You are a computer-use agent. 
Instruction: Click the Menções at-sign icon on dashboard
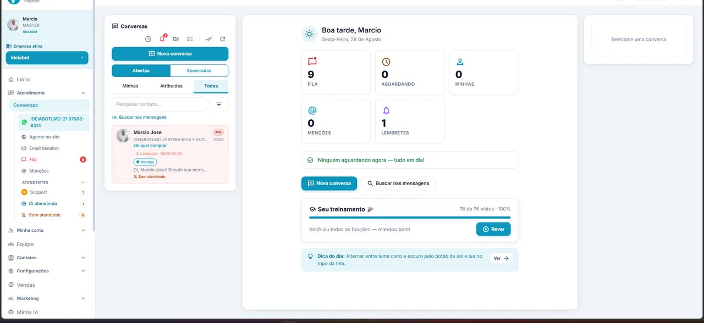point(312,110)
